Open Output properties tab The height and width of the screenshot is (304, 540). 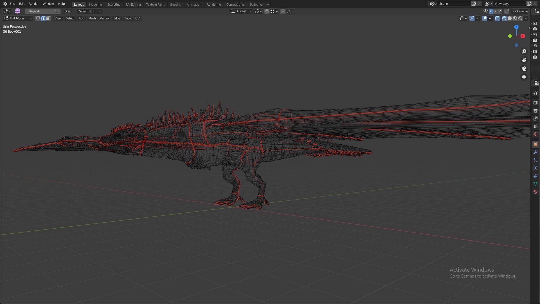(535, 111)
